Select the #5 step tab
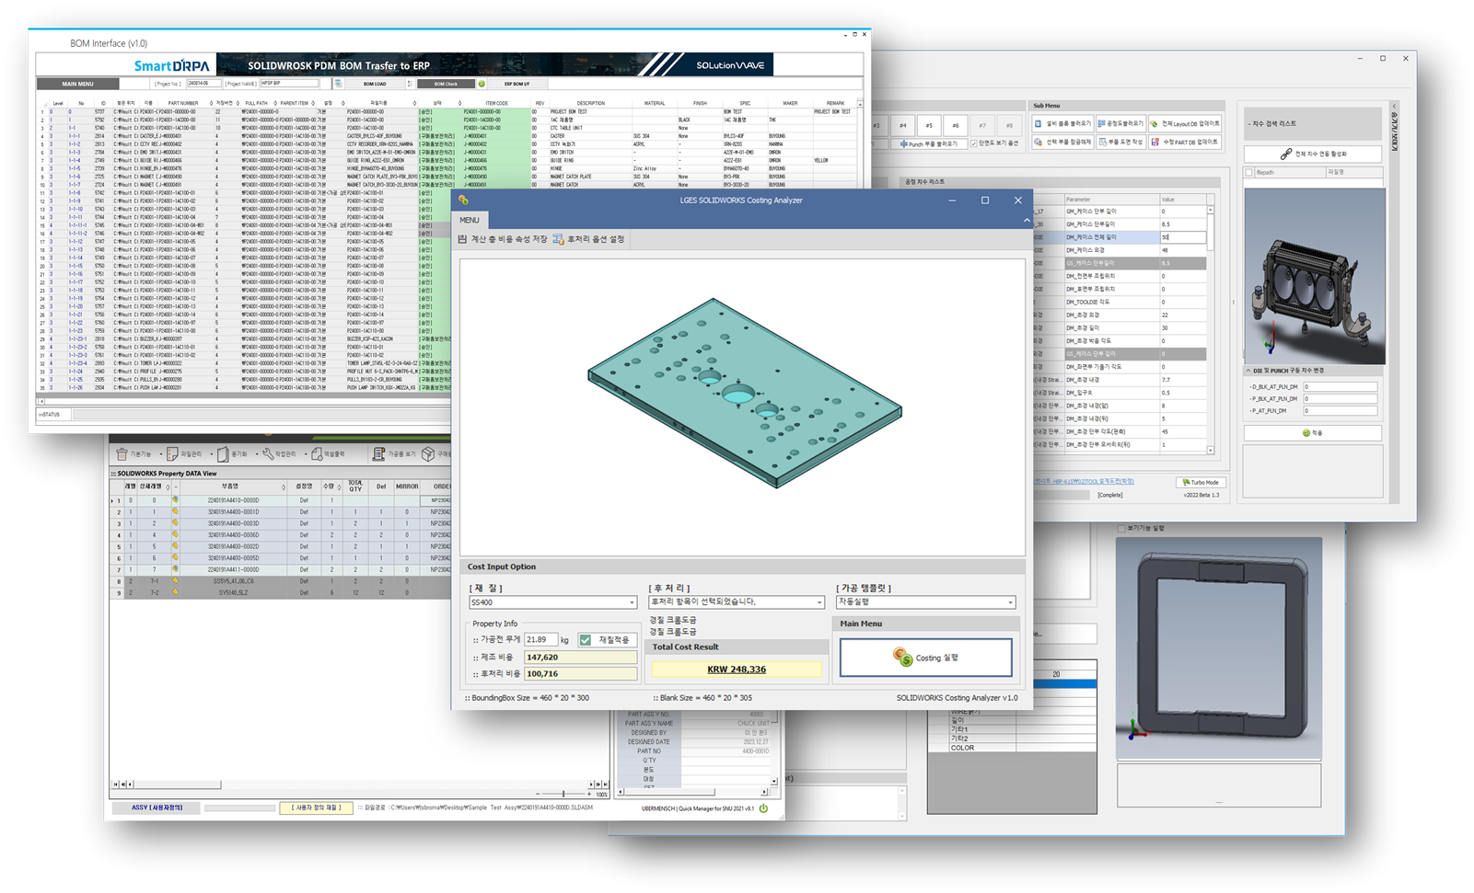 pyautogui.click(x=929, y=125)
